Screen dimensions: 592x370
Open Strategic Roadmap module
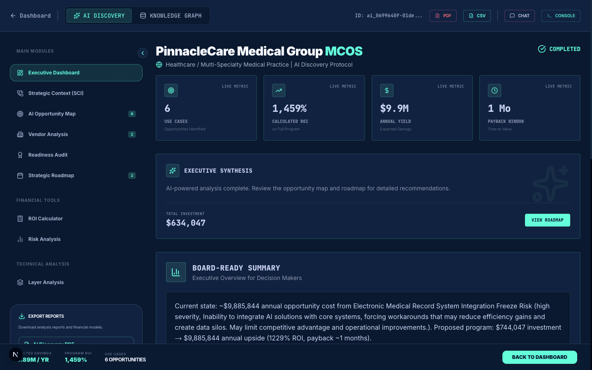click(76, 176)
